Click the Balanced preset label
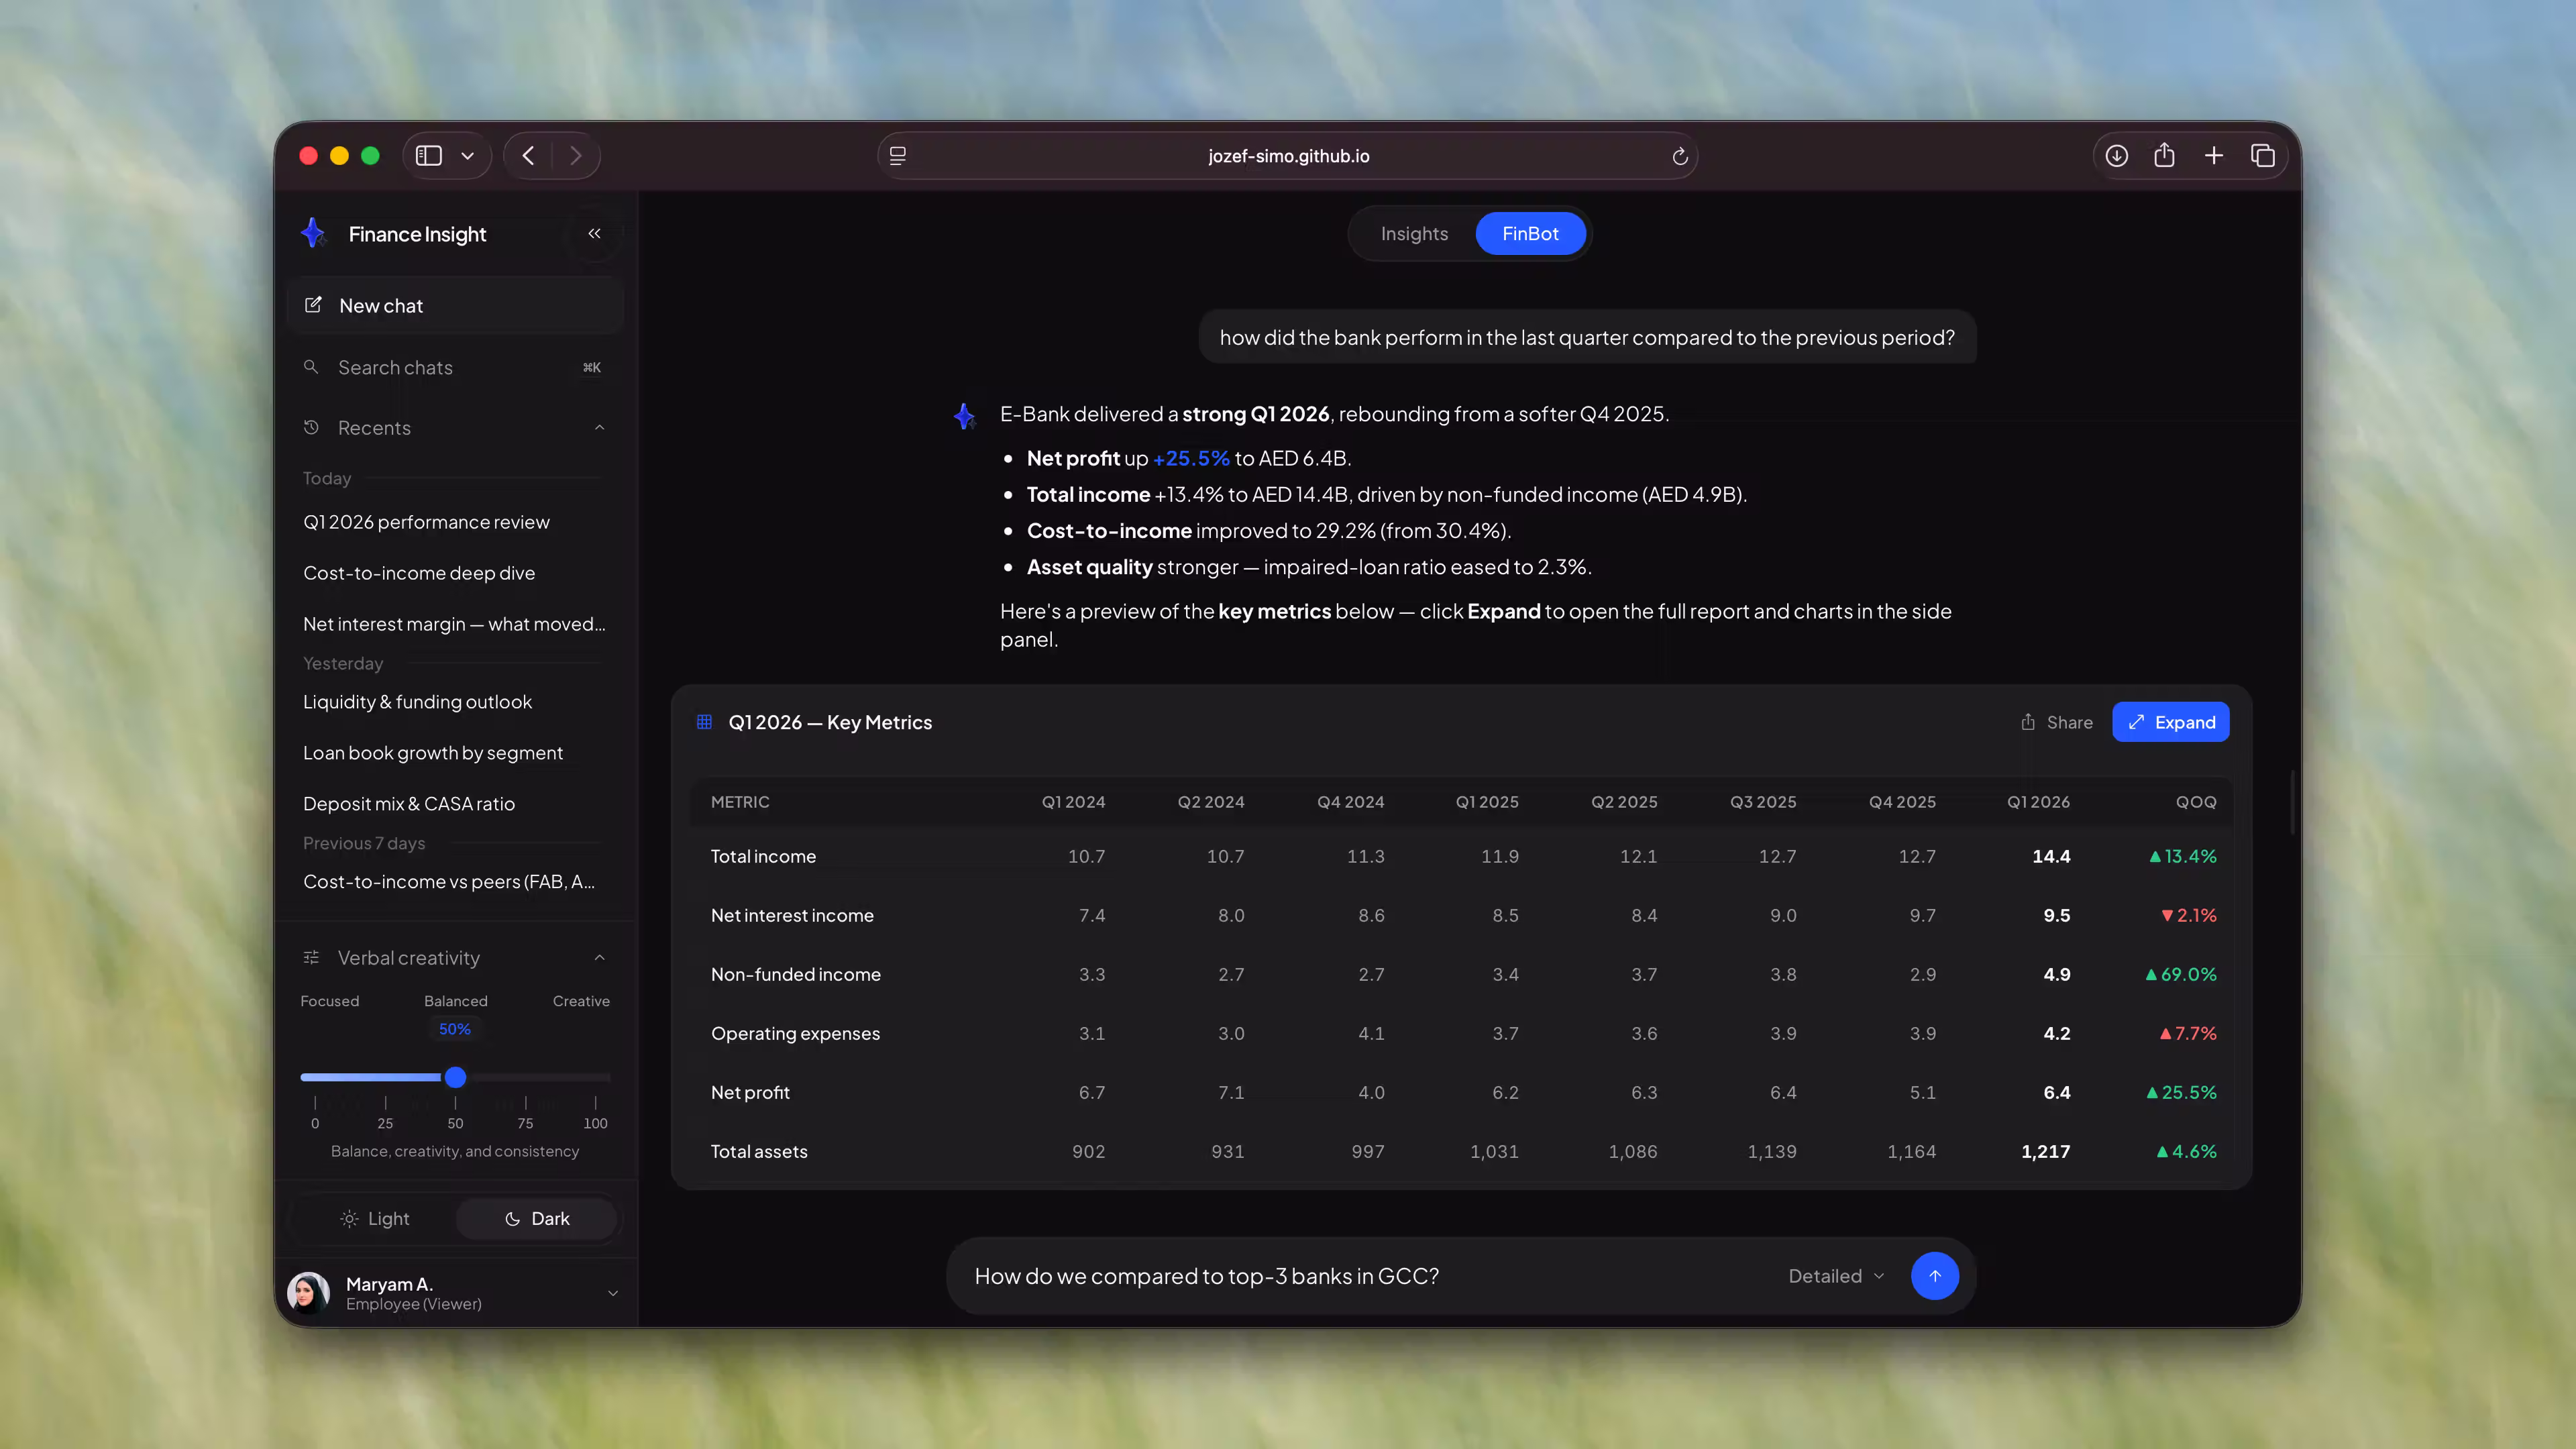 tap(455, 1001)
